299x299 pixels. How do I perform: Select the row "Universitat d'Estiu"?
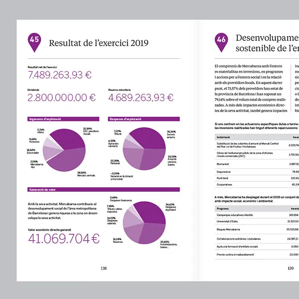pos(257,221)
